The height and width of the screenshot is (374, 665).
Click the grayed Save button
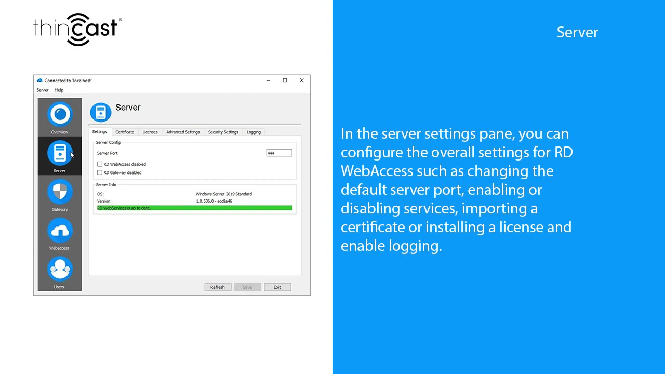pyautogui.click(x=247, y=287)
